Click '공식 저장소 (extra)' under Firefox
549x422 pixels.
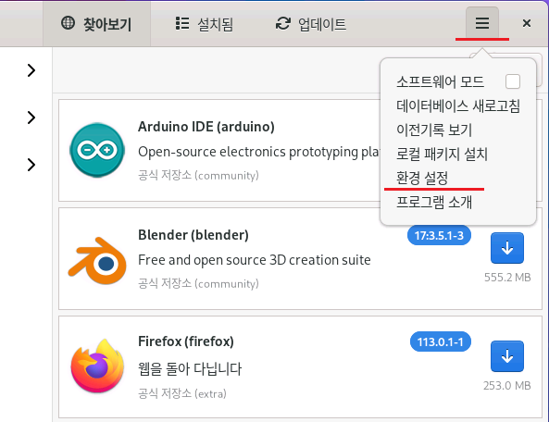point(182,394)
